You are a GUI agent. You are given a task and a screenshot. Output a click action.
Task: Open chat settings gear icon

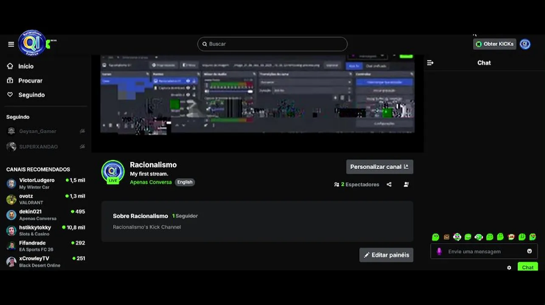pos(509,268)
